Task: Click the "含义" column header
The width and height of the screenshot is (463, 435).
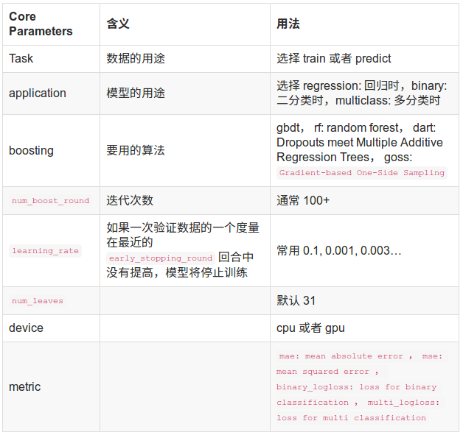Action: 118,24
